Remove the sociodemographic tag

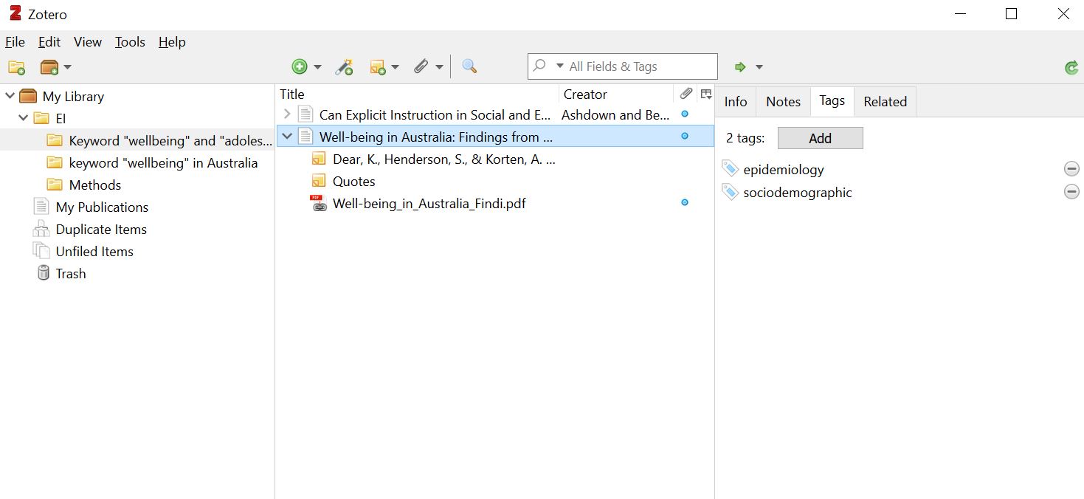point(1071,192)
